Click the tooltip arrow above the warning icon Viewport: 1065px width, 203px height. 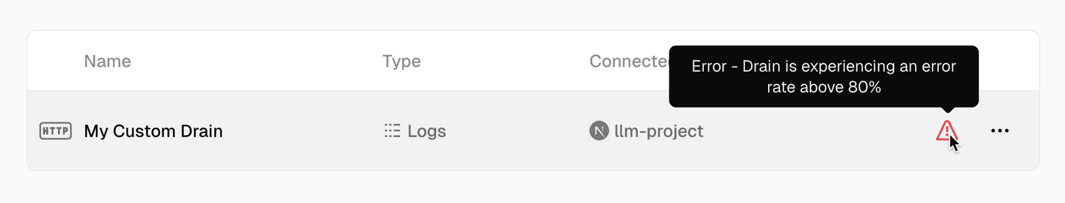[x=948, y=109]
